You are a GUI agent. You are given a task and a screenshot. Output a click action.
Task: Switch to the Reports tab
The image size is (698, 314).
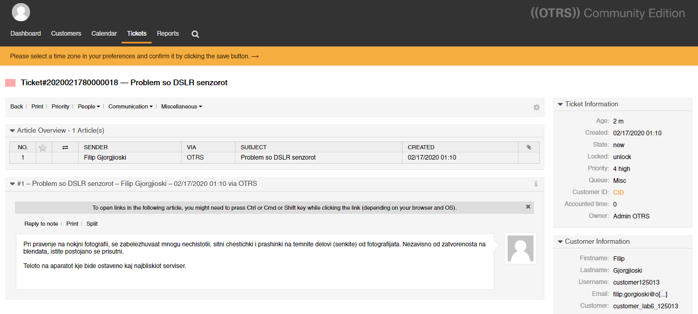[x=168, y=34]
